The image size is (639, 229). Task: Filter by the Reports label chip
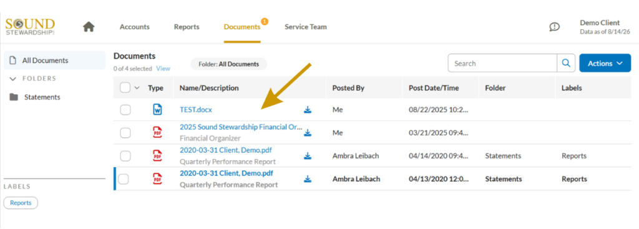pyautogui.click(x=21, y=203)
